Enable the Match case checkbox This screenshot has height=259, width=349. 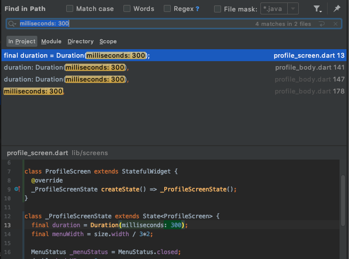70,8
